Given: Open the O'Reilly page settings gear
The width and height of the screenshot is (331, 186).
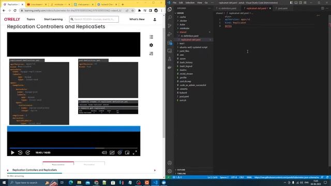Looking at the screenshot, I should pyautogui.click(x=151, y=45).
